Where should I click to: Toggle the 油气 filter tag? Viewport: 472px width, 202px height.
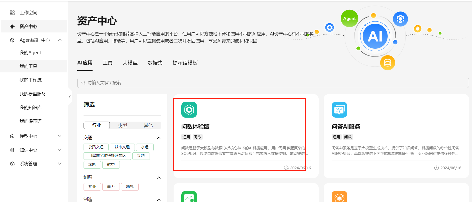(x=130, y=187)
